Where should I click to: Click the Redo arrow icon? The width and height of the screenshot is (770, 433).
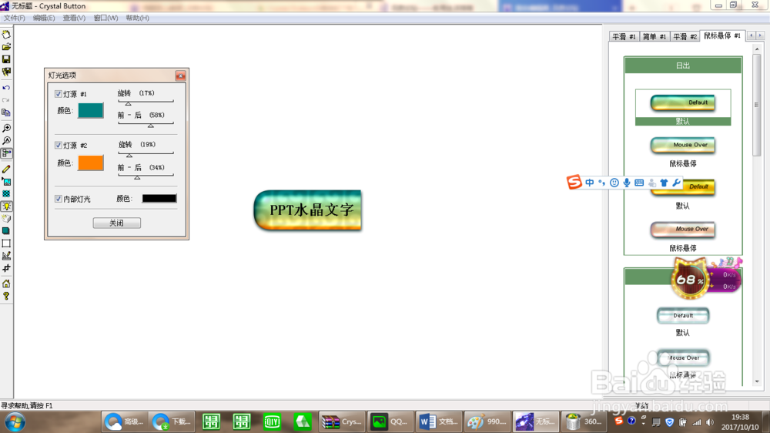pyautogui.click(x=6, y=100)
